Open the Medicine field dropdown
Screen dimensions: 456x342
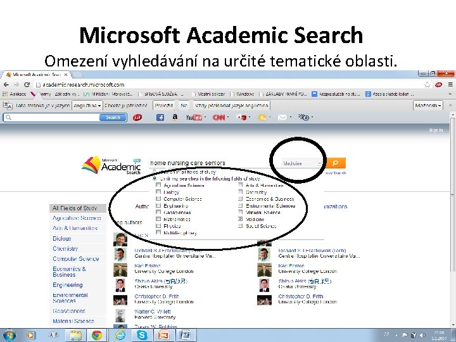302,163
